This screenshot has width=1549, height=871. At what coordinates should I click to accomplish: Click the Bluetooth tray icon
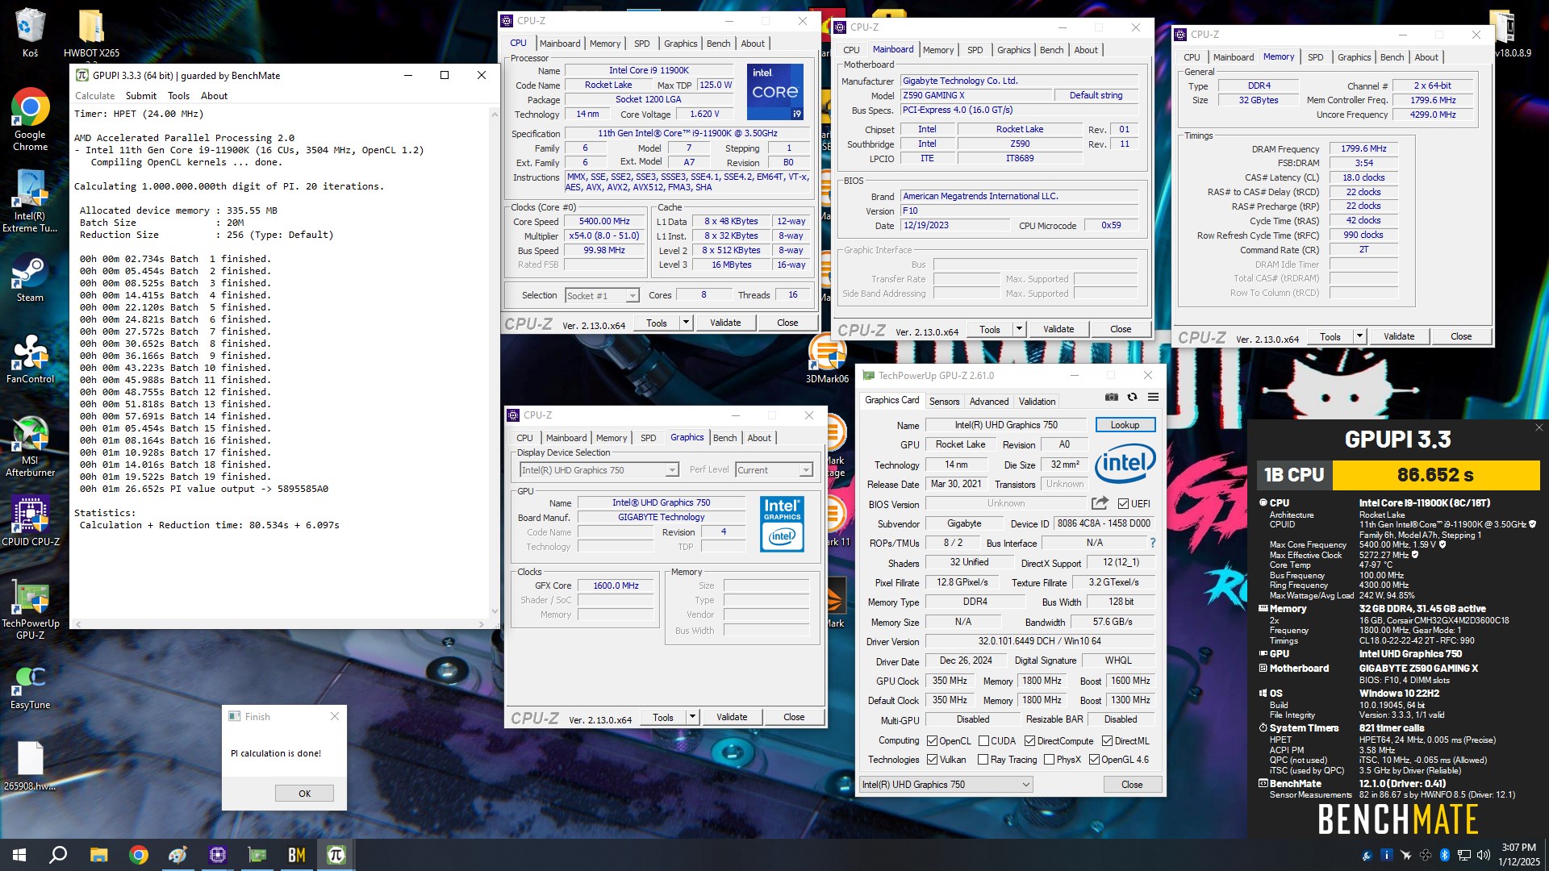pyautogui.click(x=1444, y=855)
